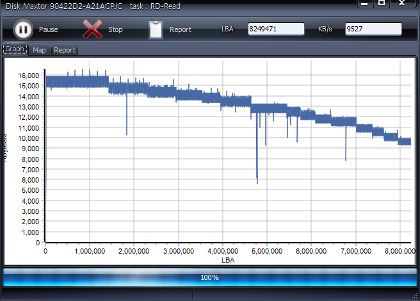
Task: Click the window title bar text
Action: tap(93, 6)
